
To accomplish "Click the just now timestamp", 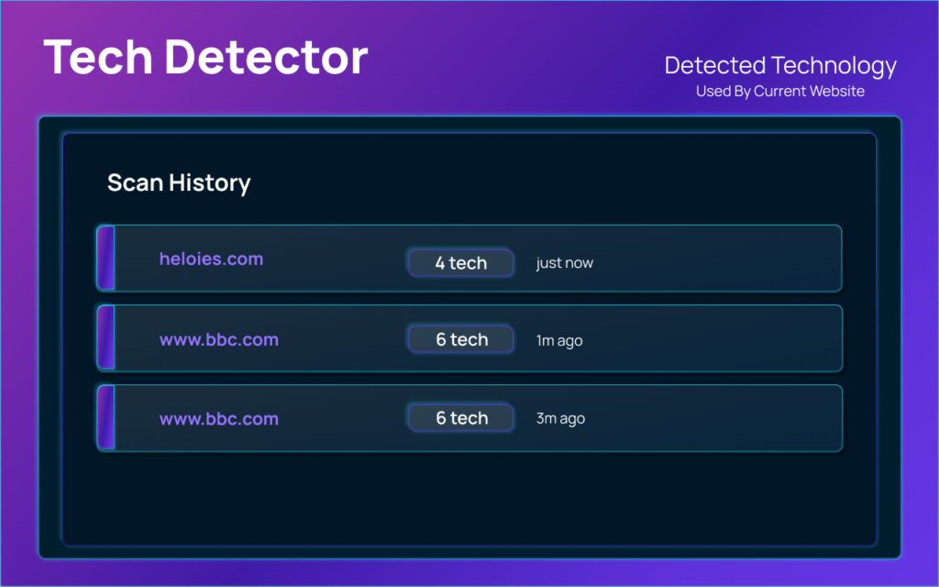I will point(564,263).
